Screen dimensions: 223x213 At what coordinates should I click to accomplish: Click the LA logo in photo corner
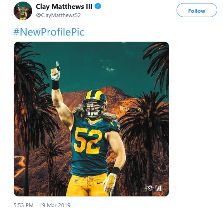[x=159, y=188]
